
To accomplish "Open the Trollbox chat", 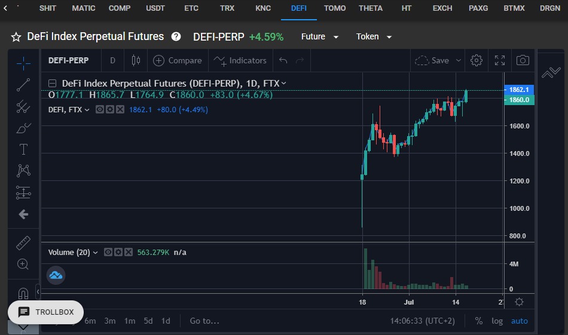I will click(45, 312).
